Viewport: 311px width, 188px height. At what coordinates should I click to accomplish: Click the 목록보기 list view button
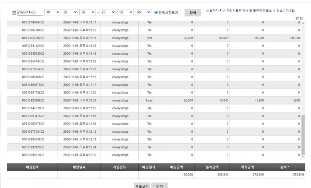point(142,186)
